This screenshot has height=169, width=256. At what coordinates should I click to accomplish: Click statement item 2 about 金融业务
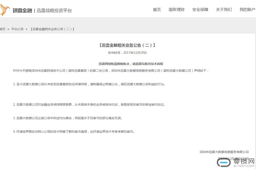[x=89, y=104]
